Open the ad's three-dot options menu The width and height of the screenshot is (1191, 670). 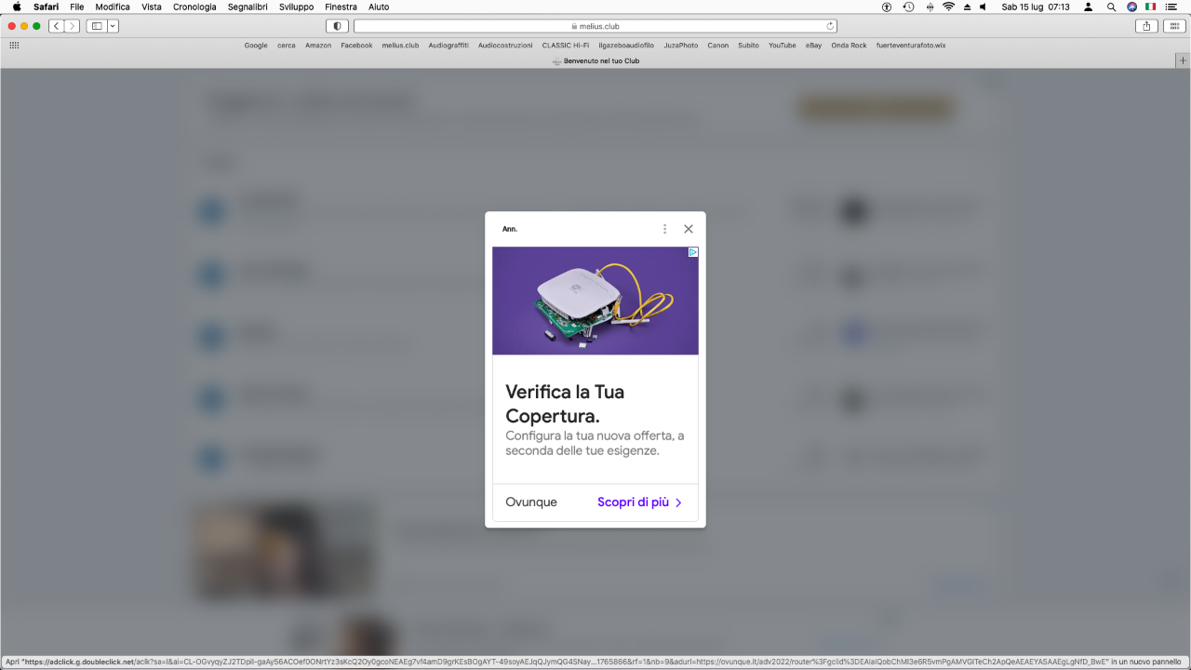(664, 229)
